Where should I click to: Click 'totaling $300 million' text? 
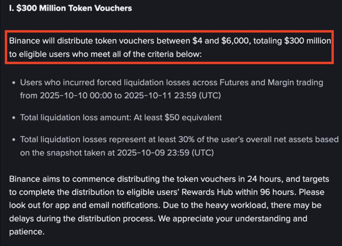[292, 41]
